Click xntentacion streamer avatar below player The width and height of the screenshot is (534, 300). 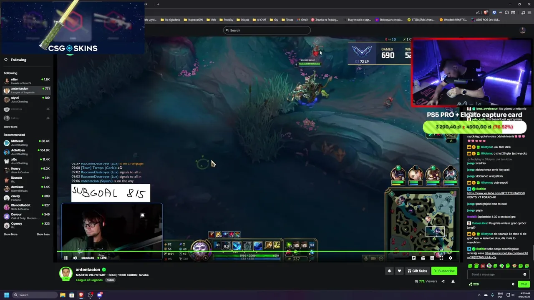(x=65, y=274)
